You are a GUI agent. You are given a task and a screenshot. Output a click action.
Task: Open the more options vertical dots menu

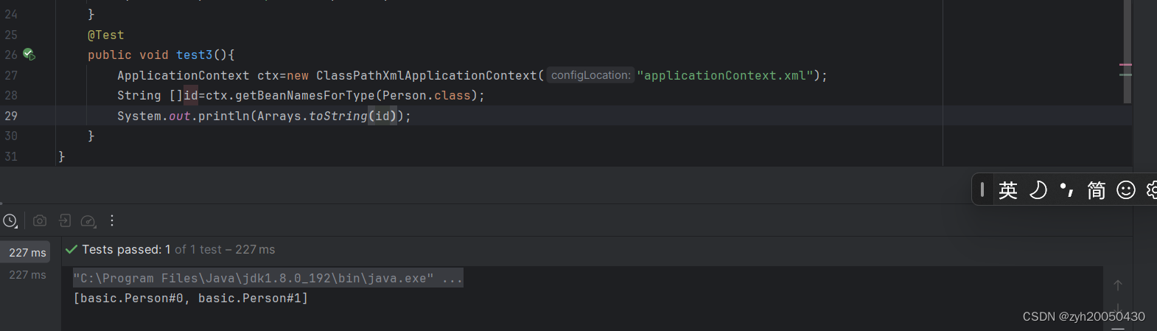(x=112, y=220)
